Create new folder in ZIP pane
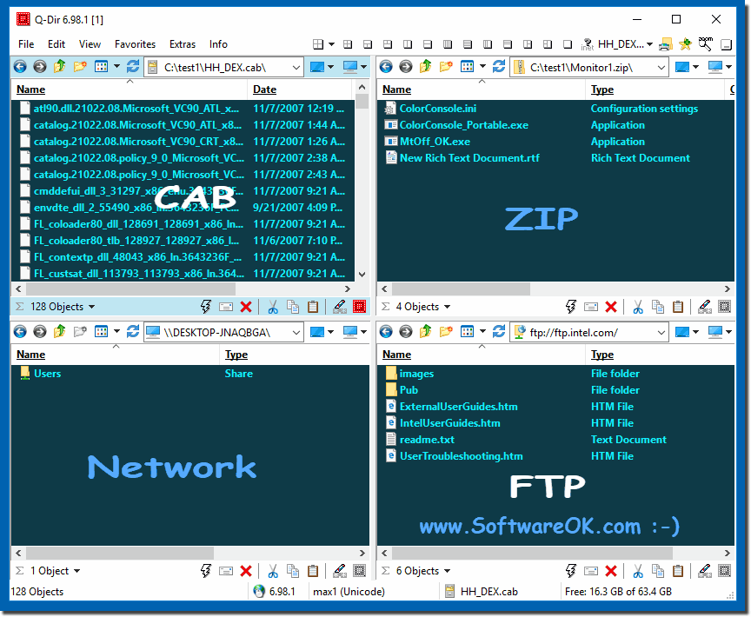The image size is (751, 617). (446, 67)
